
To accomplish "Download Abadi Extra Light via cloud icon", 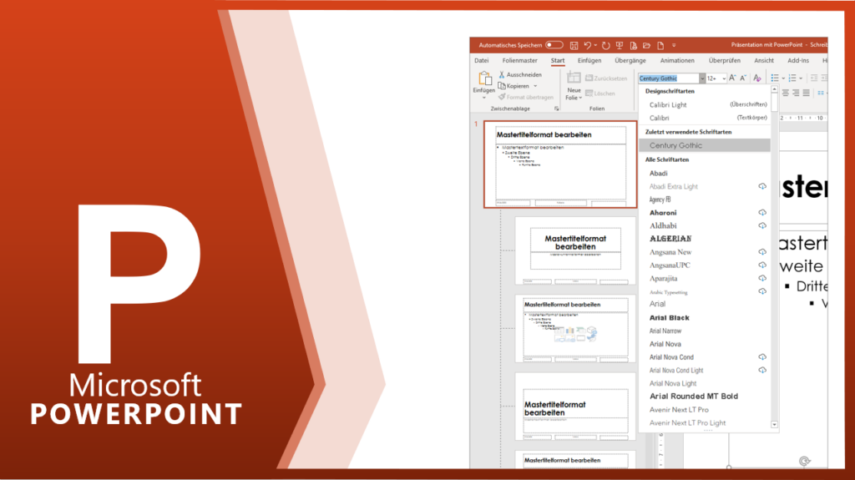I will click(x=761, y=186).
